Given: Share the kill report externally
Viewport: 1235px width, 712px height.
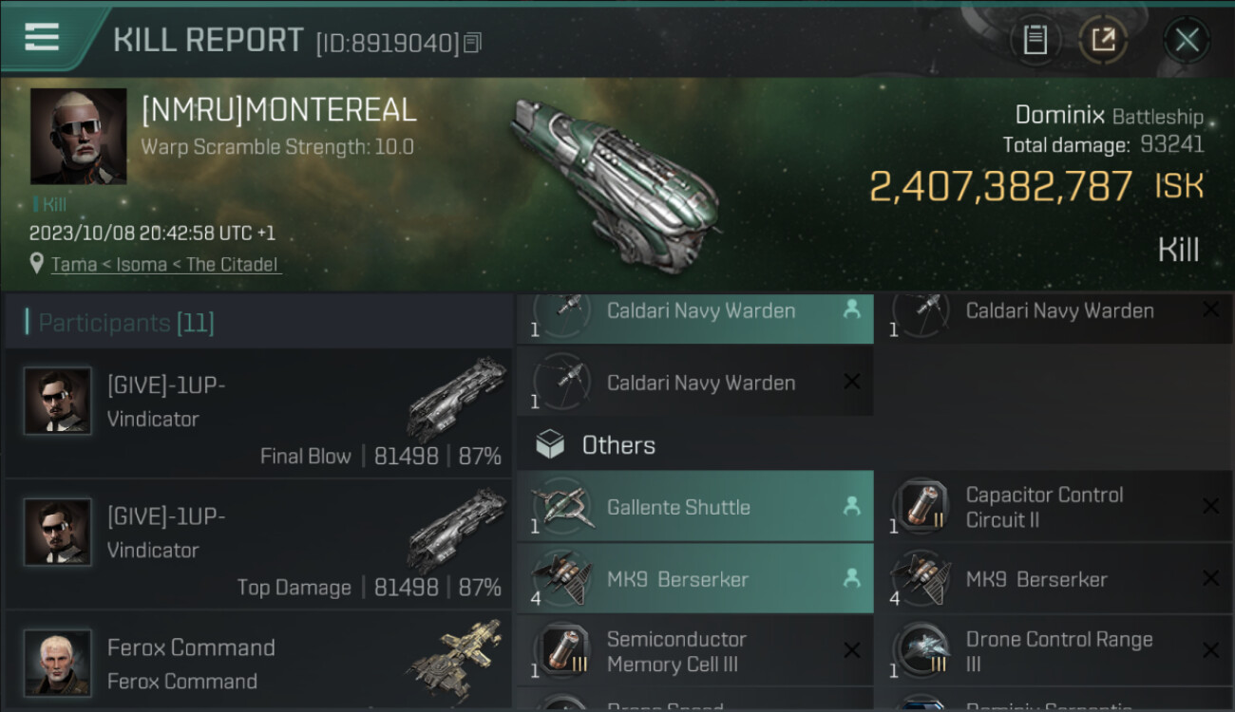Looking at the screenshot, I should point(1103,39).
